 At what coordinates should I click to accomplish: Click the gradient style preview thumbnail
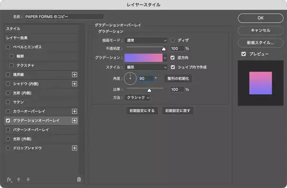click(261, 83)
